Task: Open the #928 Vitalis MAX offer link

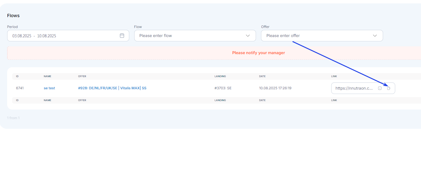Action: 112,88
